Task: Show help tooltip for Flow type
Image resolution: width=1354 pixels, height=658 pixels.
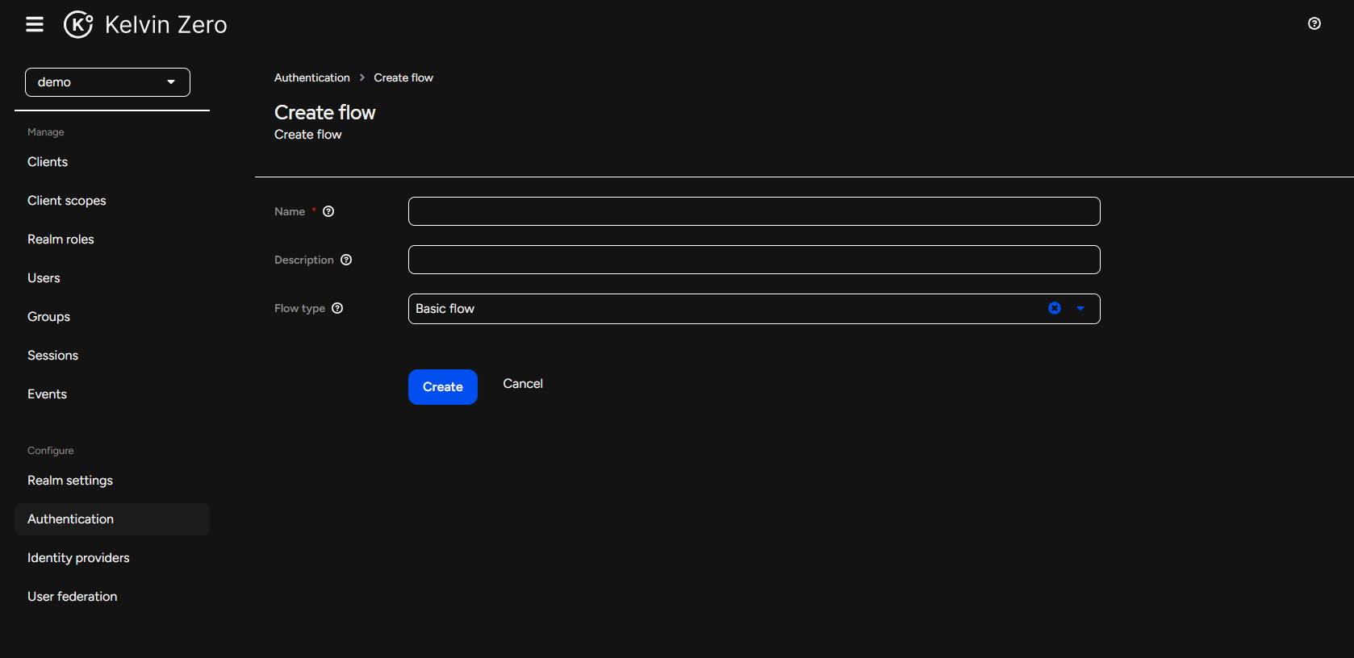Action: click(x=337, y=308)
